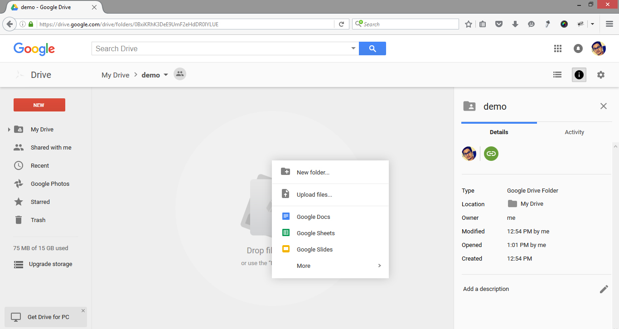The height and width of the screenshot is (329, 619).
Task: Open the notifications bell
Action: (x=578, y=48)
